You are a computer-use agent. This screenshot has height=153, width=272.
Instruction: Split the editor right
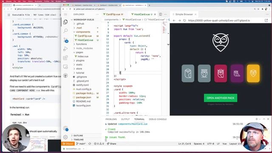pyautogui.click(x=161, y=14)
